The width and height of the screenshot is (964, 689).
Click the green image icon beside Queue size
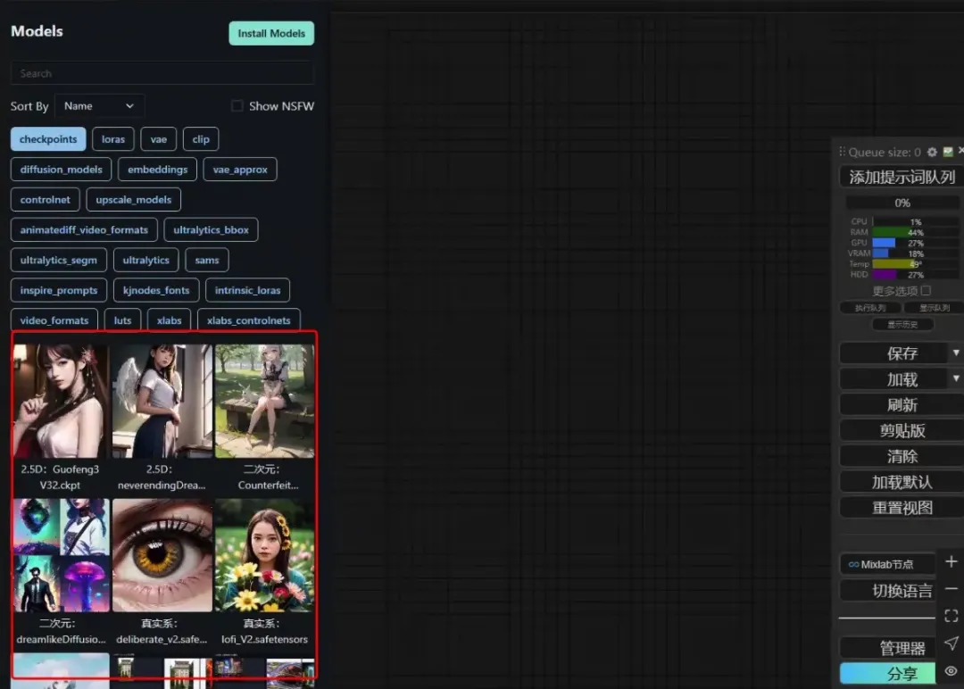tap(948, 151)
